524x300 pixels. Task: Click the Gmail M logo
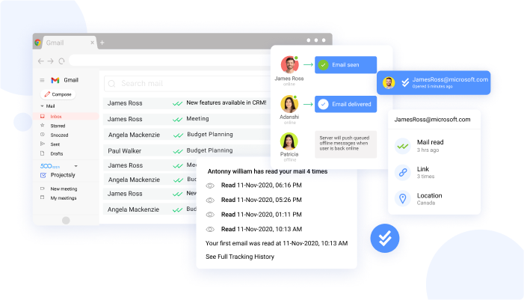[55, 80]
